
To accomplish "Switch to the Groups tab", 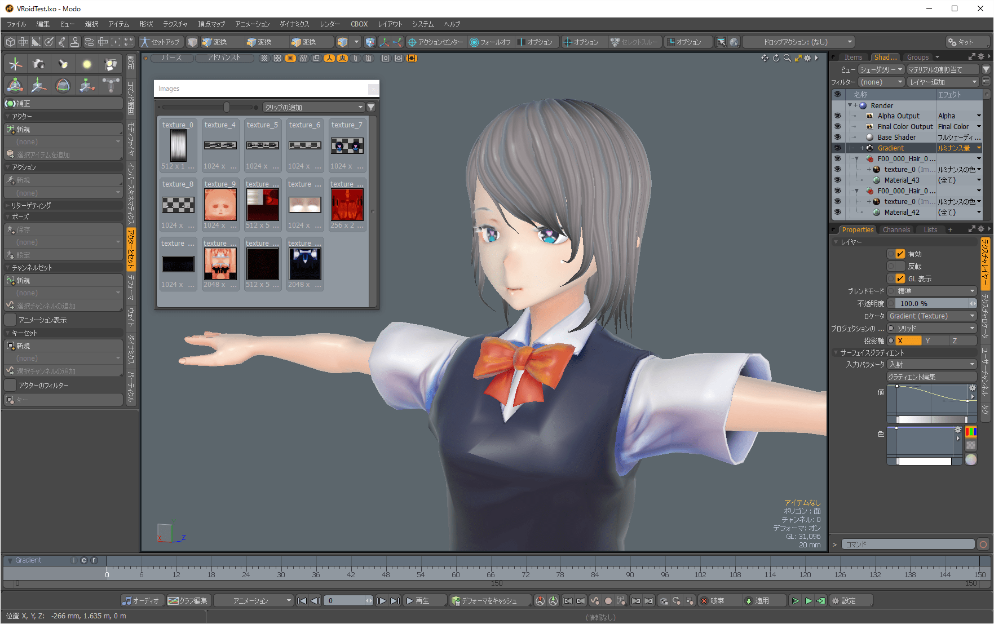I will coord(918,57).
